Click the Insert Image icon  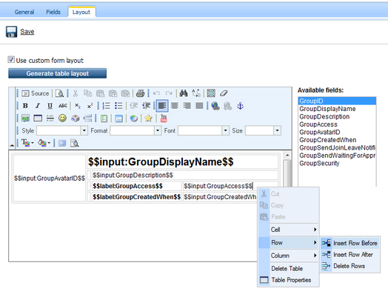click(25, 118)
